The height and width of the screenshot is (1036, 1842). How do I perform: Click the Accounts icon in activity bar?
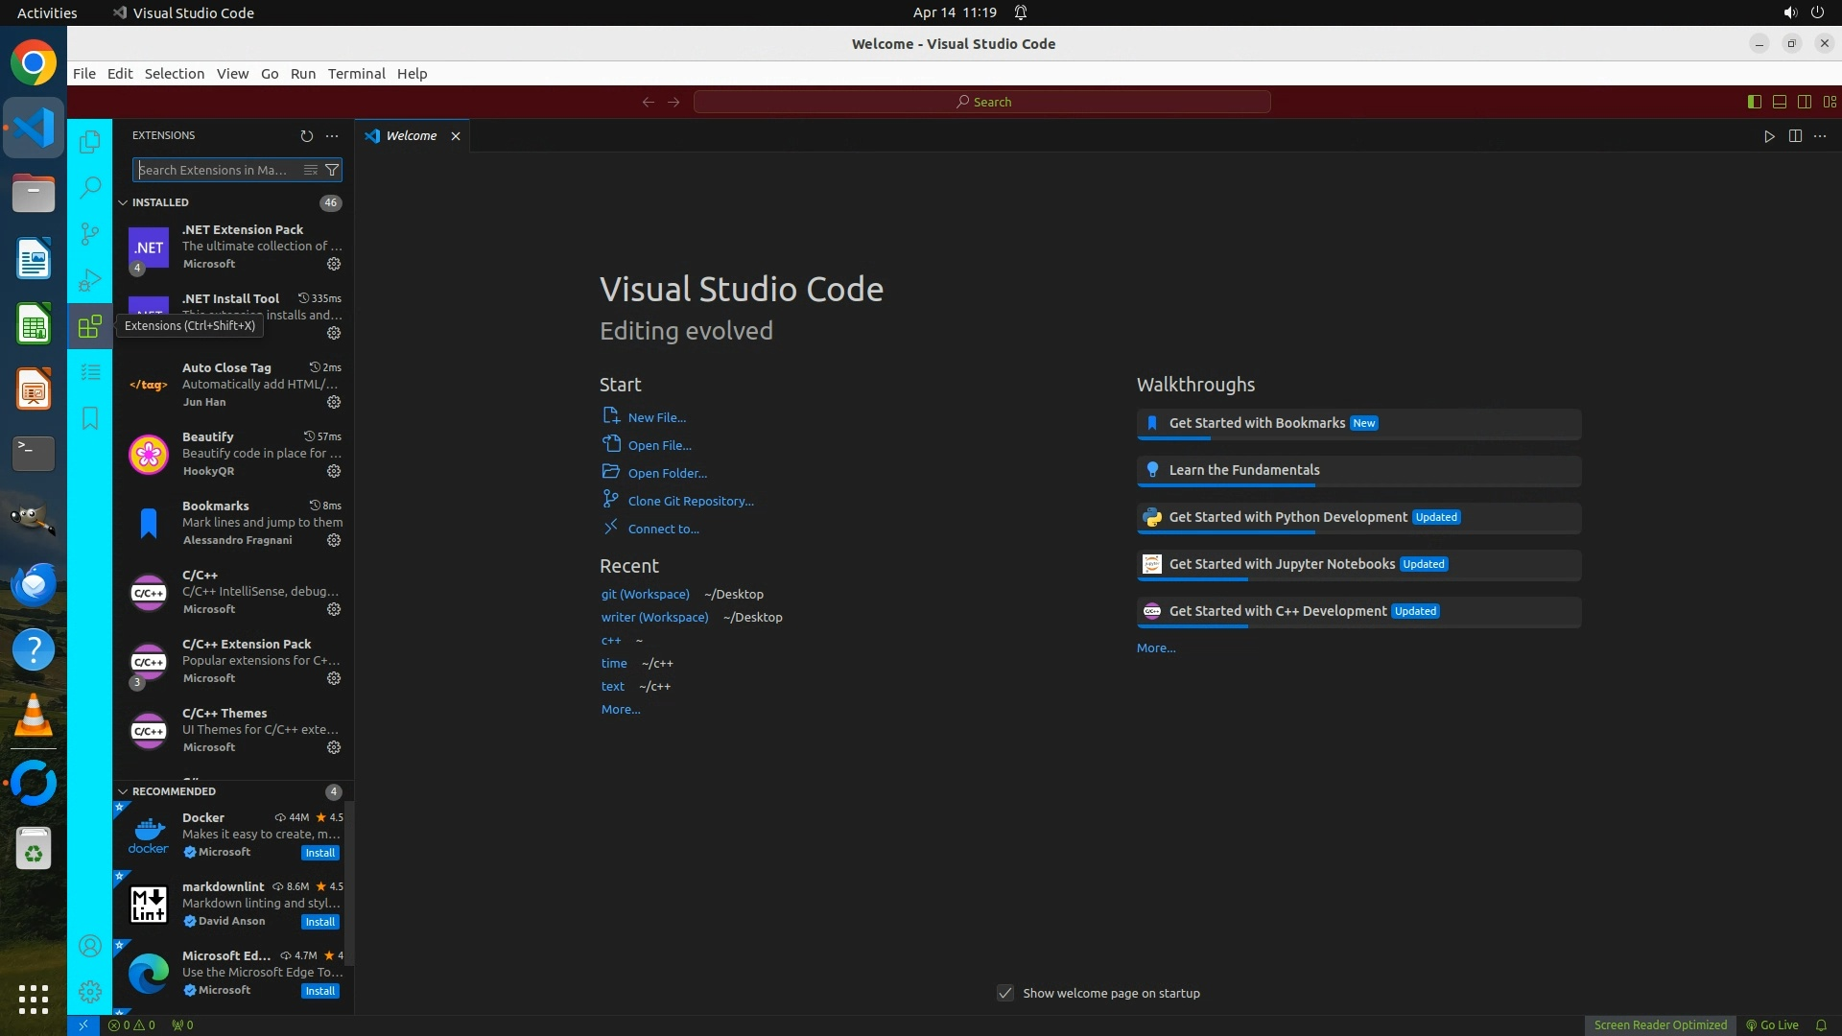90,947
